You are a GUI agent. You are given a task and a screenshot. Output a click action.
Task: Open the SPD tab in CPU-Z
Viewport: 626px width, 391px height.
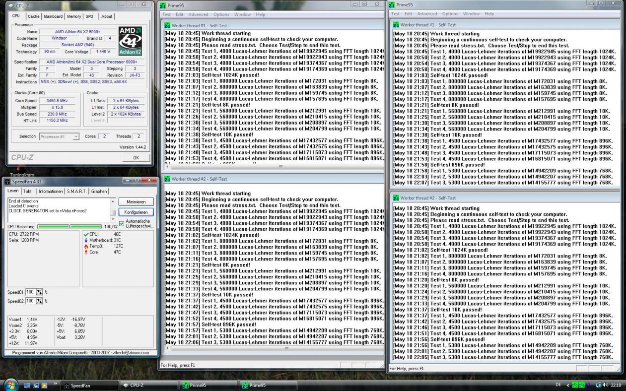(x=91, y=16)
